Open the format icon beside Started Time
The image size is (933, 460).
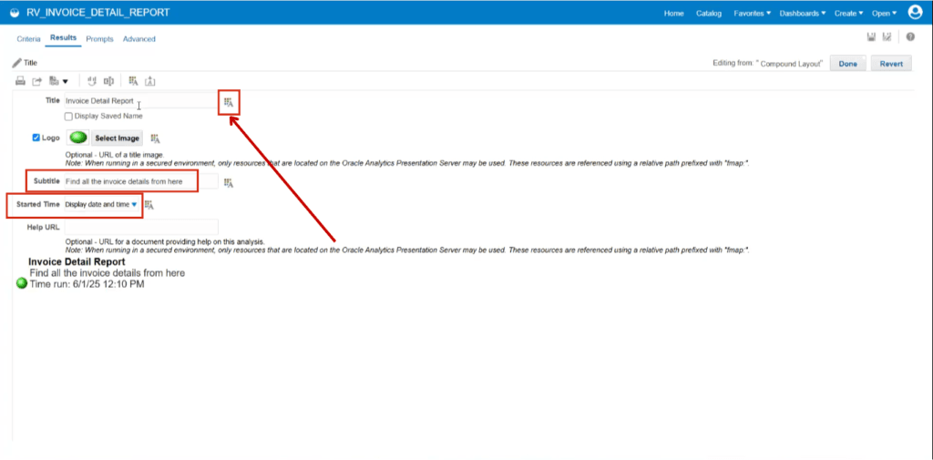[x=149, y=205]
